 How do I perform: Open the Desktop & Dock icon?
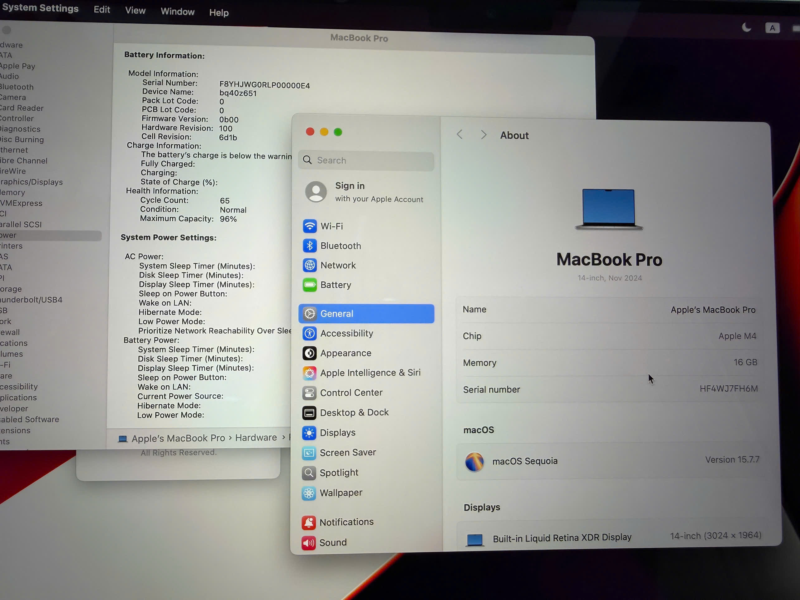pyautogui.click(x=309, y=412)
